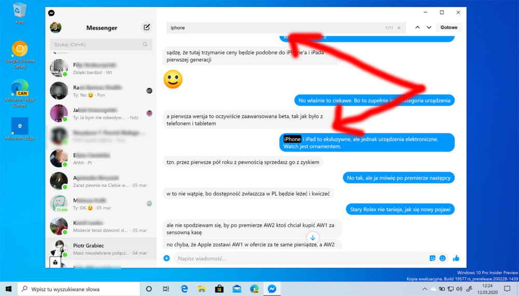Clear the iphone search with X icon

(399, 28)
